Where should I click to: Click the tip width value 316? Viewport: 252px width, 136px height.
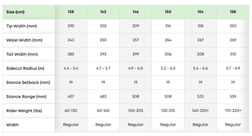click(x=168, y=26)
